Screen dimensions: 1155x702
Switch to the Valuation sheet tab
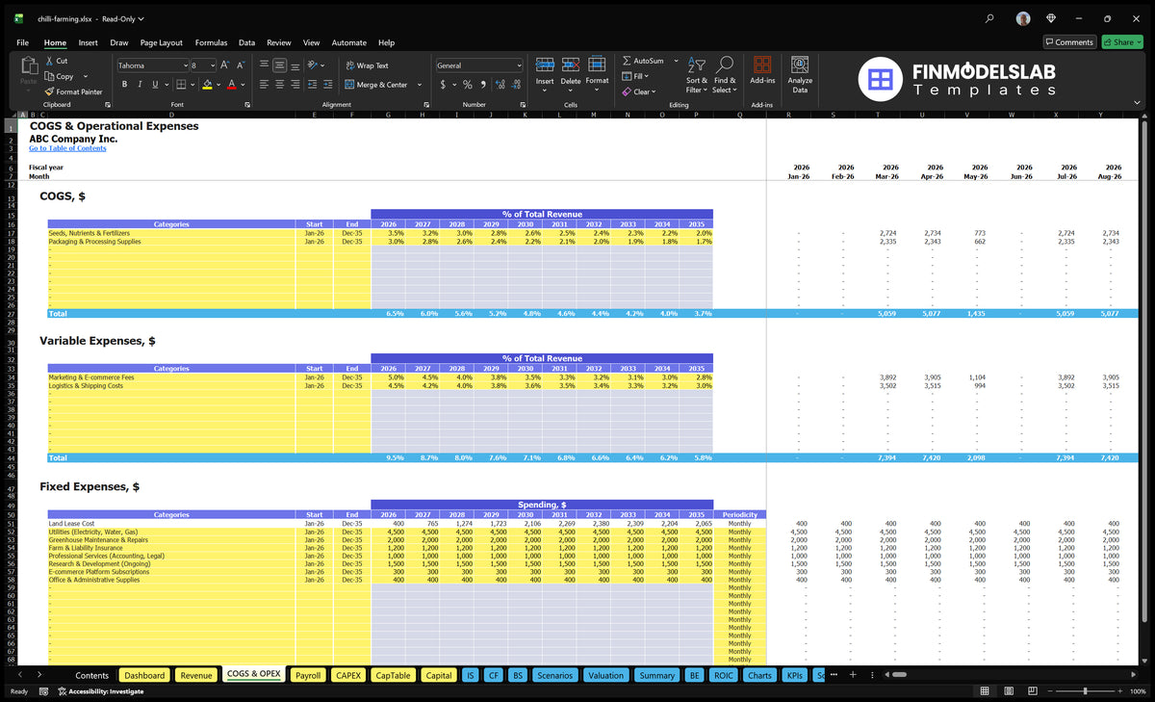click(605, 675)
